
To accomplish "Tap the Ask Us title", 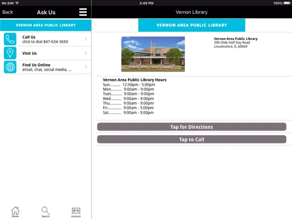I will (x=46, y=12).
